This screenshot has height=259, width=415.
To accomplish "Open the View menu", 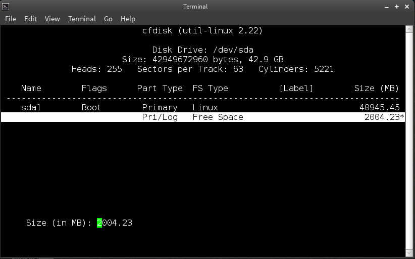I will [x=52, y=19].
